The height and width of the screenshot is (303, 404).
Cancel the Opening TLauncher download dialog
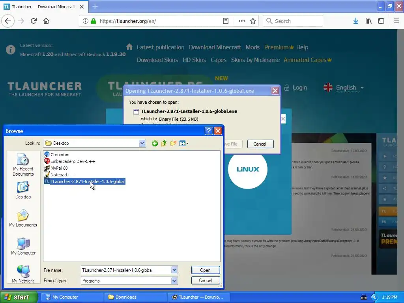click(260, 144)
